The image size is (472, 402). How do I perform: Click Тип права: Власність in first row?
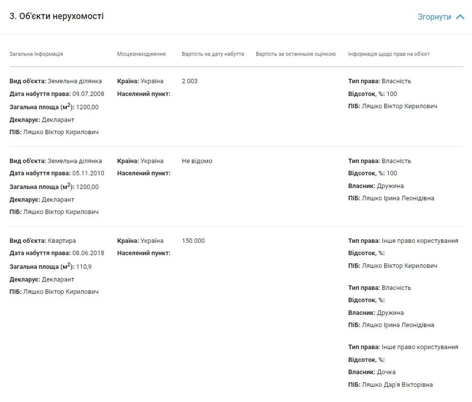pos(379,81)
